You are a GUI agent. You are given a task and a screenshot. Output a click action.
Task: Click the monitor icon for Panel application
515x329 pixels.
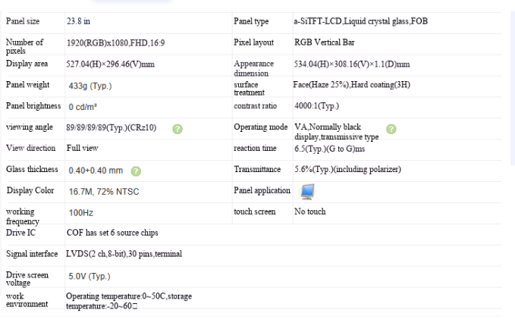308,192
